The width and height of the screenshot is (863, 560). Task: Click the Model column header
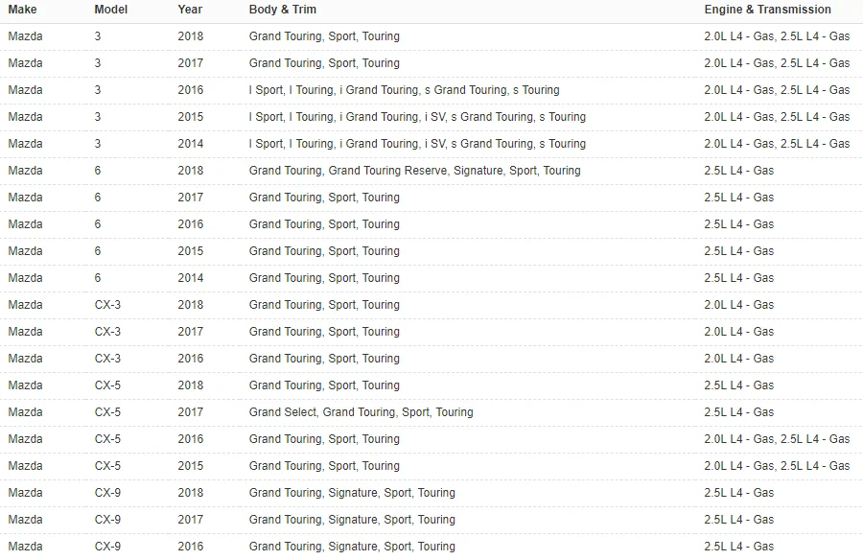click(110, 10)
